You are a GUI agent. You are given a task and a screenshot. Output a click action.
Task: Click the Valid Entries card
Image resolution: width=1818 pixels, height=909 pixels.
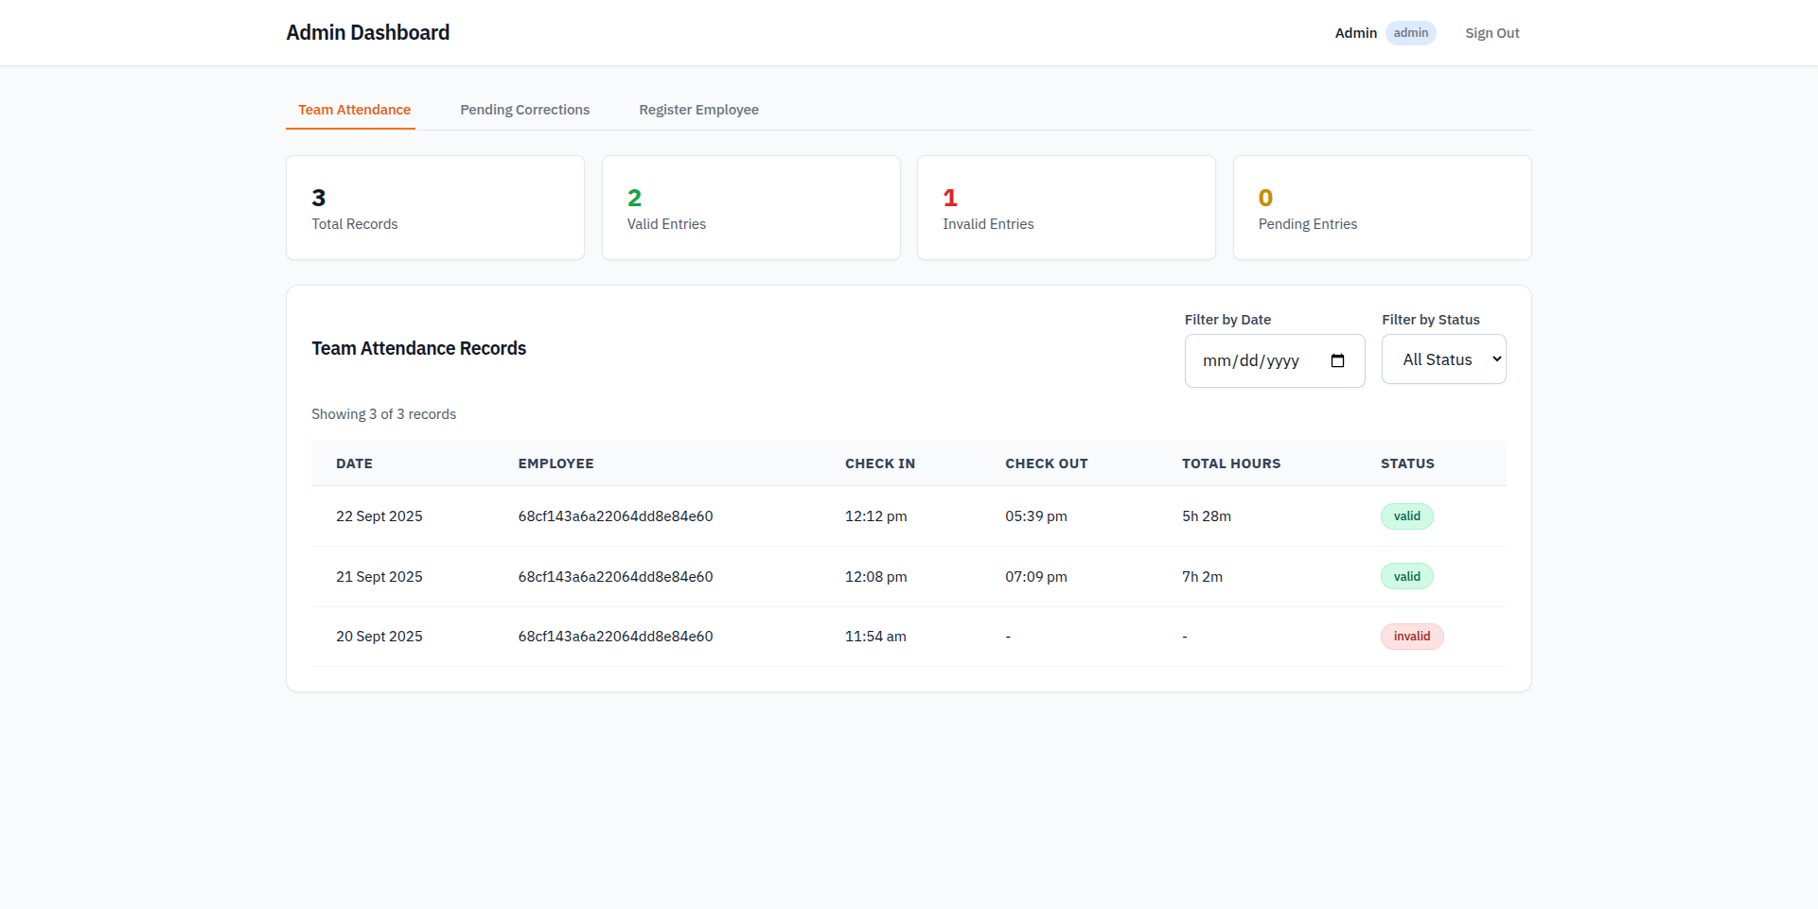tap(750, 207)
